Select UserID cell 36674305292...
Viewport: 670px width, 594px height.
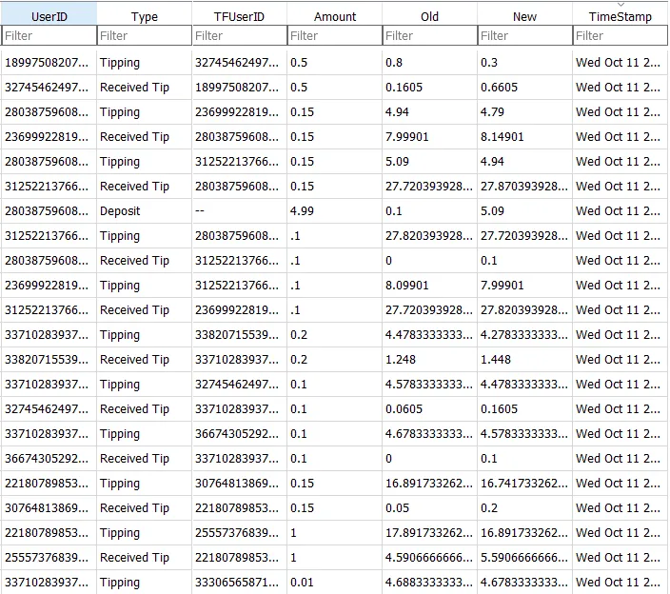(49, 458)
